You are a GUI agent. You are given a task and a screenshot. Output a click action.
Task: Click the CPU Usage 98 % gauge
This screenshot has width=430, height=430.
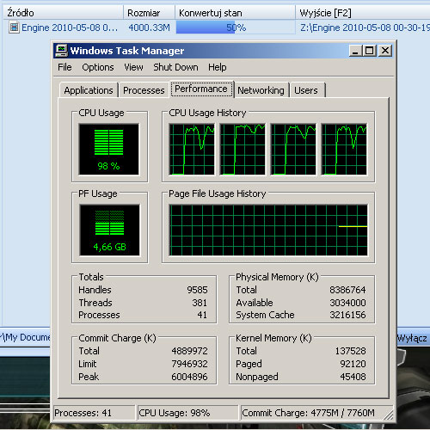tap(109, 149)
